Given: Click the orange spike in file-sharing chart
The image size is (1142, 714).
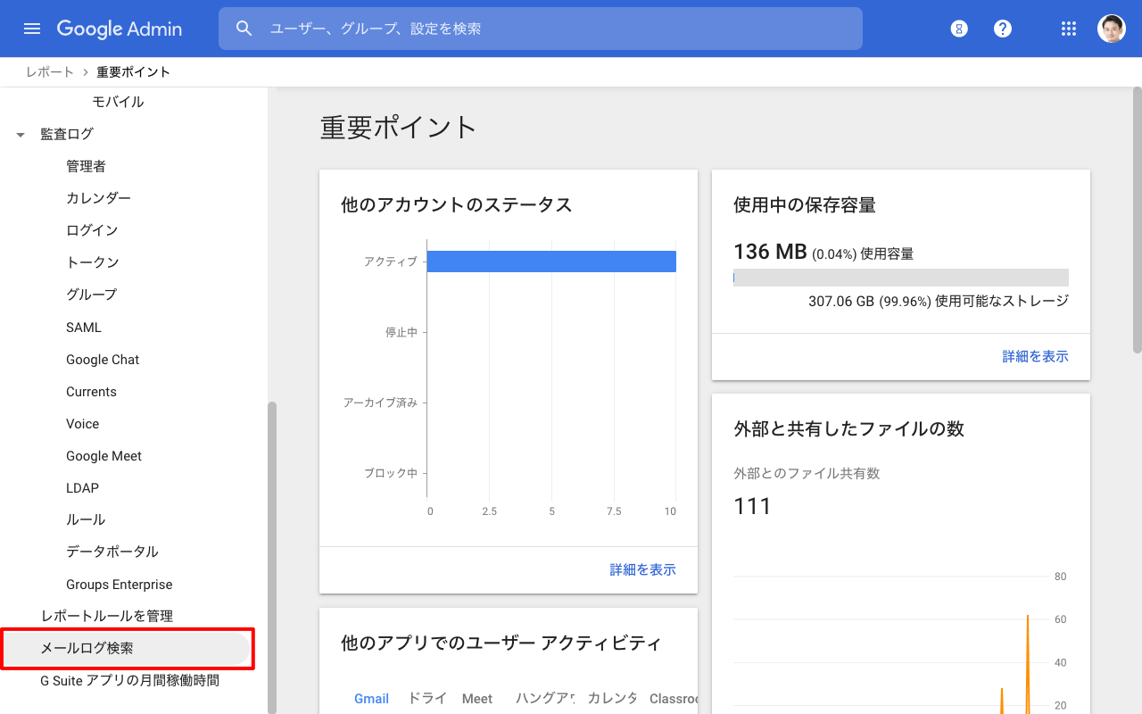Looking at the screenshot, I should [x=1028, y=664].
